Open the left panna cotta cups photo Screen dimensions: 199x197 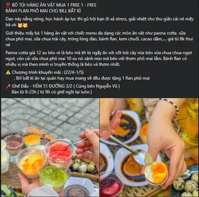(x=50, y=147)
